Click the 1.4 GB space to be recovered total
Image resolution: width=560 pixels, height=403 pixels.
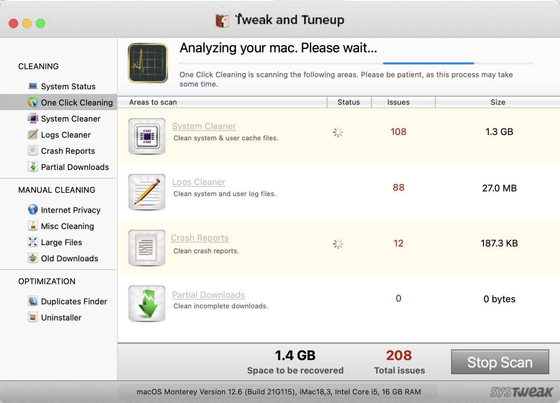[295, 355]
